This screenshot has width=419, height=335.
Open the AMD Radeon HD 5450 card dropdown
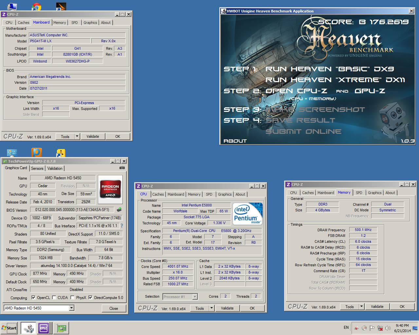click(x=72, y=308)
